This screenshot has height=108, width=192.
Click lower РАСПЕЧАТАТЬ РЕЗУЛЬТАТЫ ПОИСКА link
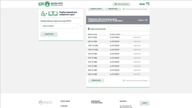[x=136, y=81]
